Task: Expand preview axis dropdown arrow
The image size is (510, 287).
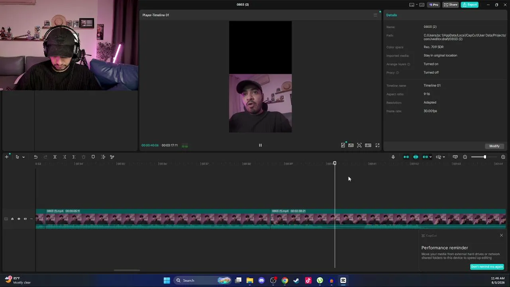Action: tap(443, 157)
